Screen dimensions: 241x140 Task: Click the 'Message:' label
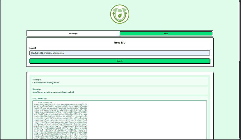pyautogui.click(x=37, y=80)
